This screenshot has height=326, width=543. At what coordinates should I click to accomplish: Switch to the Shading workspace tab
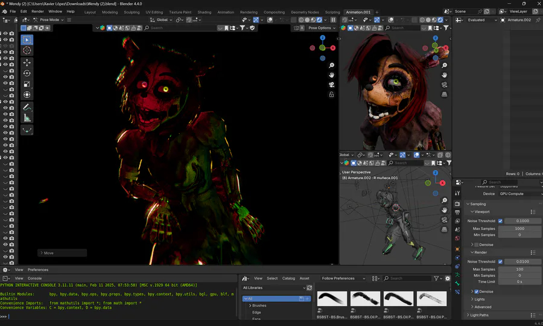205,12
